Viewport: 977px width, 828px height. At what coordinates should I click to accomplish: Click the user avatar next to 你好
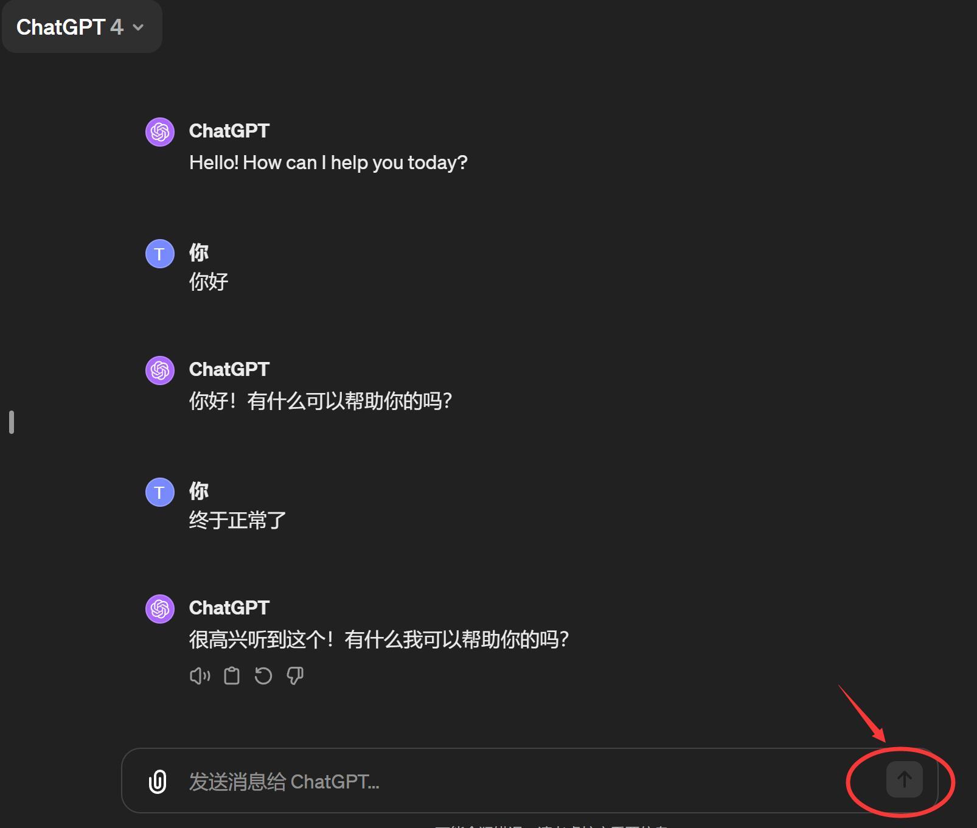tap(160, 254)
